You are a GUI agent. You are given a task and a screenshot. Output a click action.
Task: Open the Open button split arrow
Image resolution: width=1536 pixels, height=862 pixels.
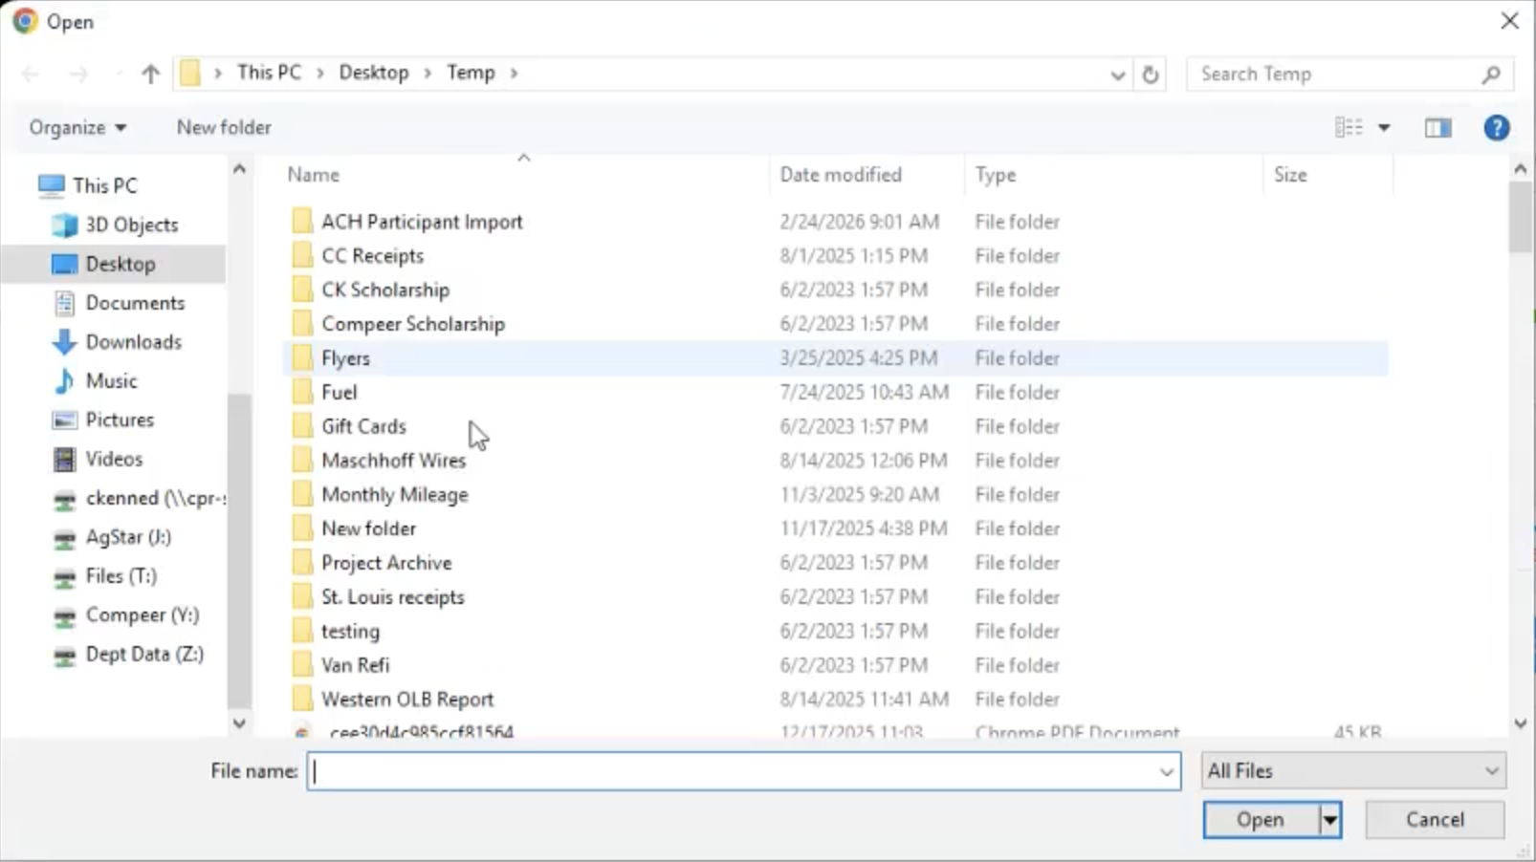tap(1330, 820)
